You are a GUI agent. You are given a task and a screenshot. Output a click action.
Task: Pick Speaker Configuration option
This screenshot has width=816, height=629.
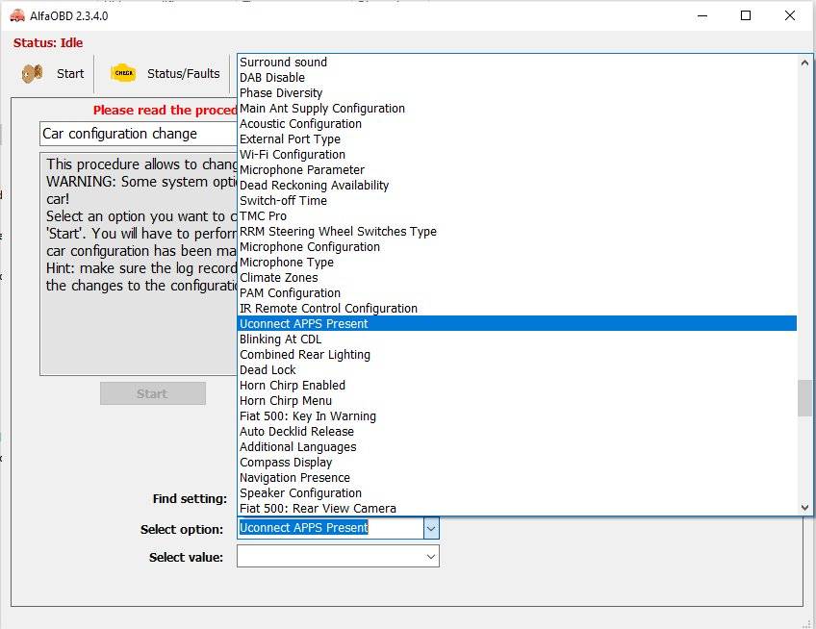[517, 492]
